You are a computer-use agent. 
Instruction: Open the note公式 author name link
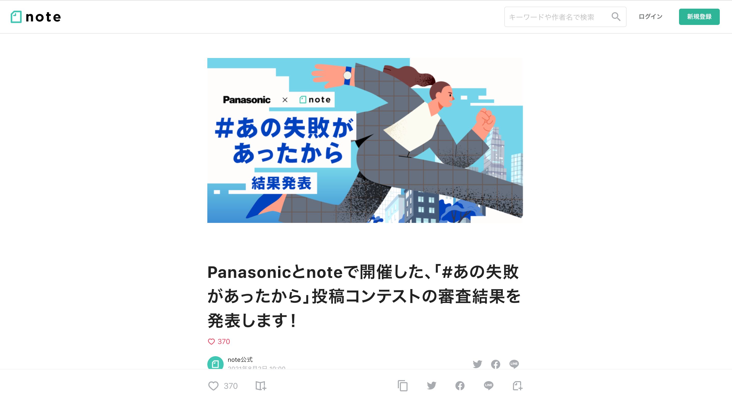tap(240, 360)
